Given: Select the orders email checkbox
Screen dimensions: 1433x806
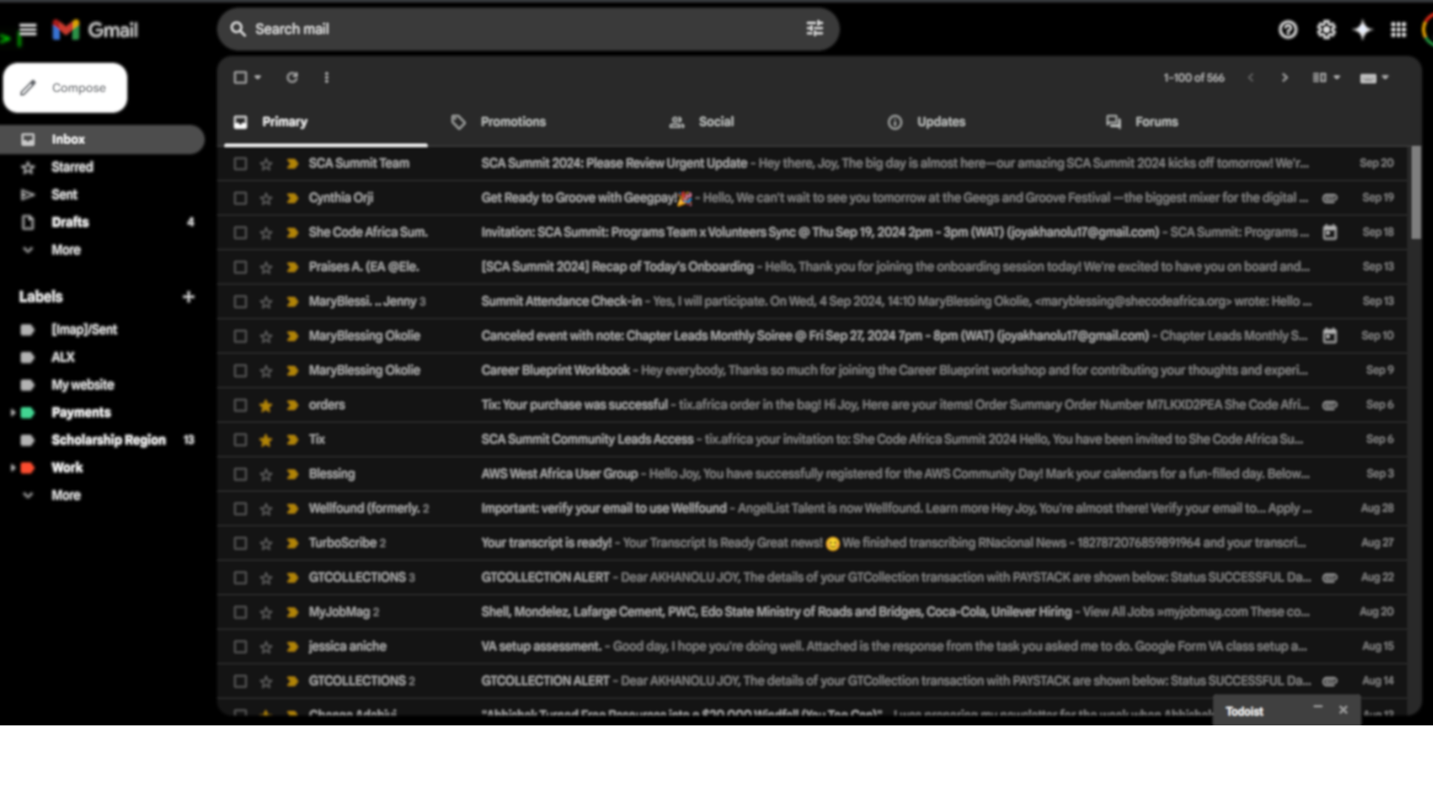Looking at the screenshot, I should [x=240, y=405].
